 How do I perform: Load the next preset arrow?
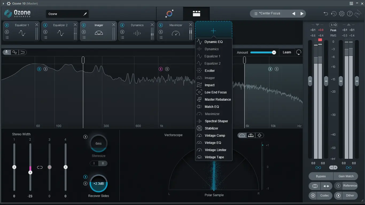click(x=302, y=14)
